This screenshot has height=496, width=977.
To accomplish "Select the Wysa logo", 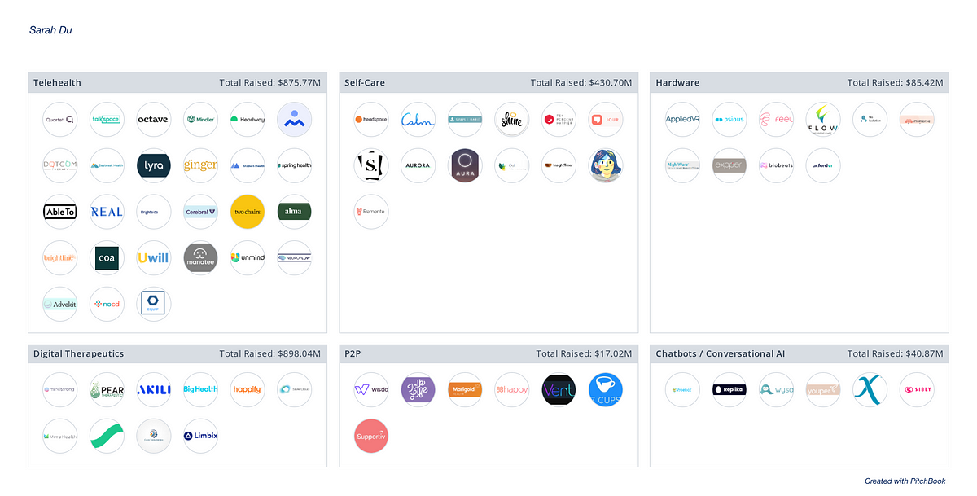I will point(776,389).
